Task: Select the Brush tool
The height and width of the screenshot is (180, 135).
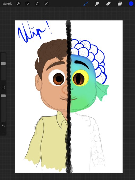Action: pyautogui.click(x=86, y=4)
